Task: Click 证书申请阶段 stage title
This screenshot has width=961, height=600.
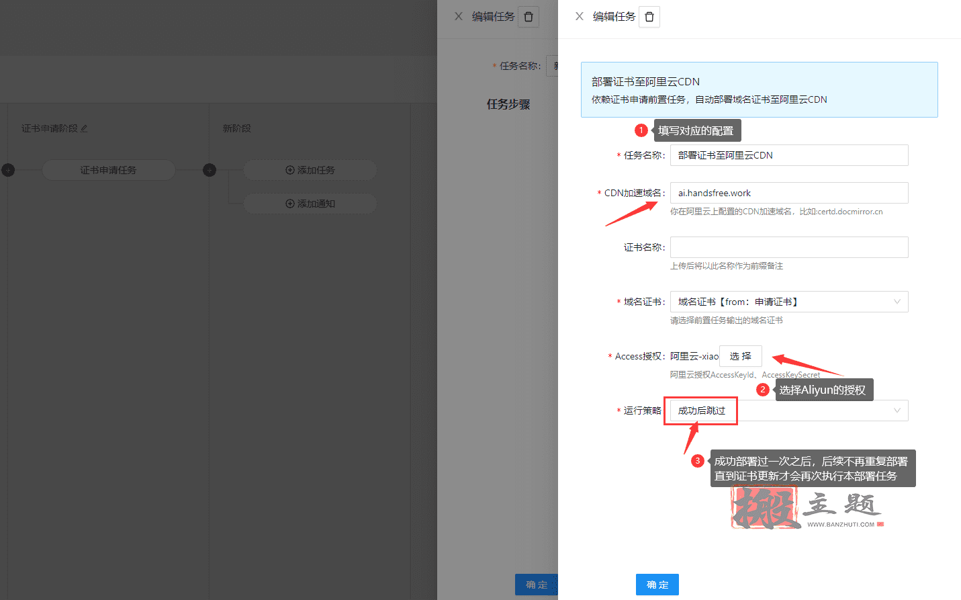Action: (x=50, y=128)
